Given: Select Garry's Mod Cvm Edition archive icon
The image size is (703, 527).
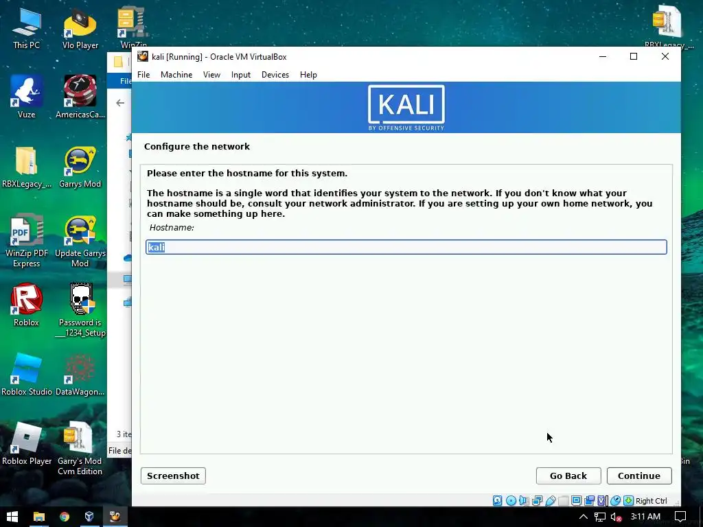Looking at the screenshot, I should [x=80, y=448].
